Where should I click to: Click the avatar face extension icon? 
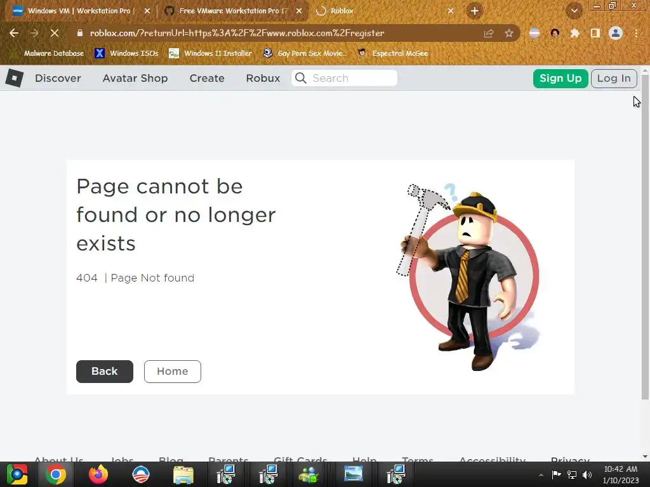[555, 33]
